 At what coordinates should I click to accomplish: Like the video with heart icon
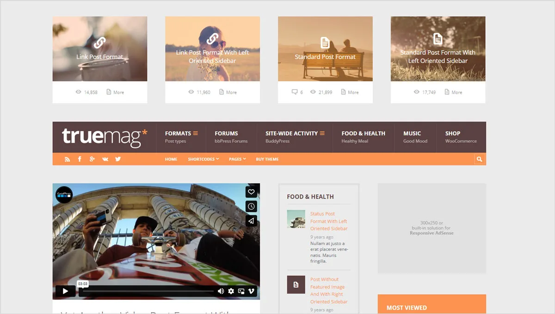[251, 192]
